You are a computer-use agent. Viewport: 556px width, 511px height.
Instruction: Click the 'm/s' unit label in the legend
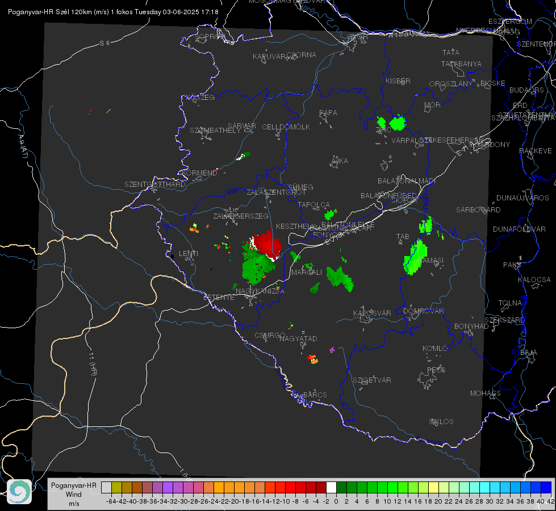tap(74, 504)
